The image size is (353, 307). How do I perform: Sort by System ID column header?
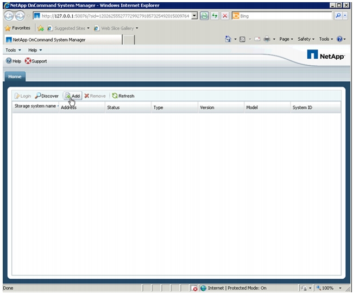pyautogui.click(x=316, y=108)
